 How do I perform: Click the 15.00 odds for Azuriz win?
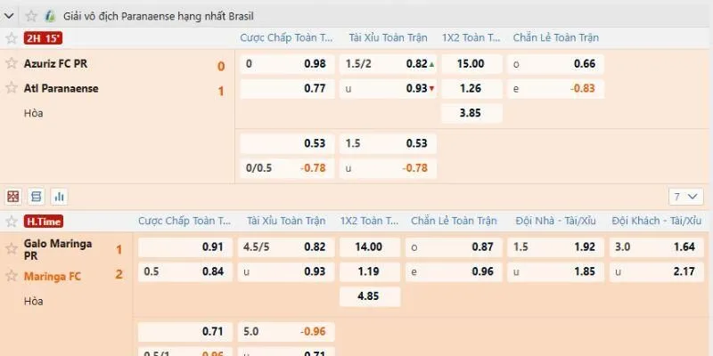tap(471, 63)
